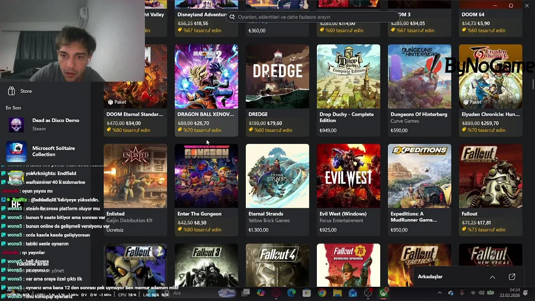
Task: Select Enter The Gungeon game cover
Action: pos(206,176)
